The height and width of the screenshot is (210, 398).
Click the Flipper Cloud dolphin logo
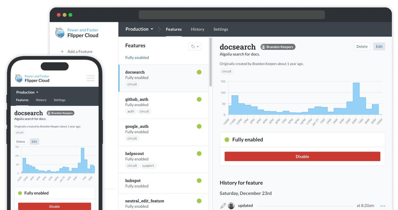pos(60,33)
